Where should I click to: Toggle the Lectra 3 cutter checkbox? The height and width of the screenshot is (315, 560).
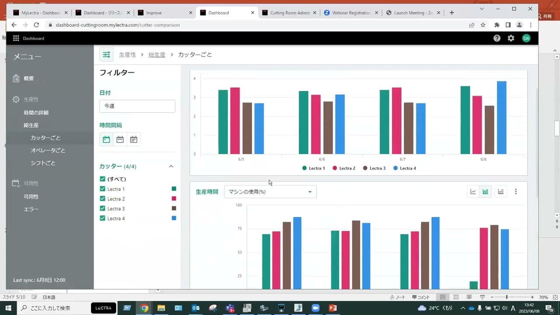102,209
